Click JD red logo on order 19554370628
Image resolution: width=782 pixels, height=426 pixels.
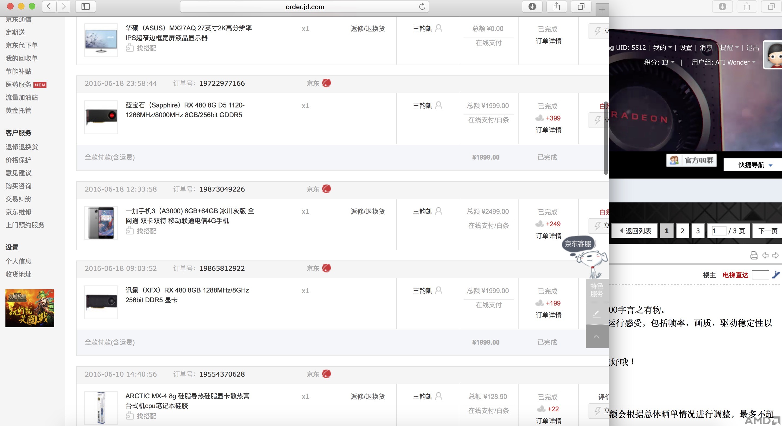click(x=327, y=374)
